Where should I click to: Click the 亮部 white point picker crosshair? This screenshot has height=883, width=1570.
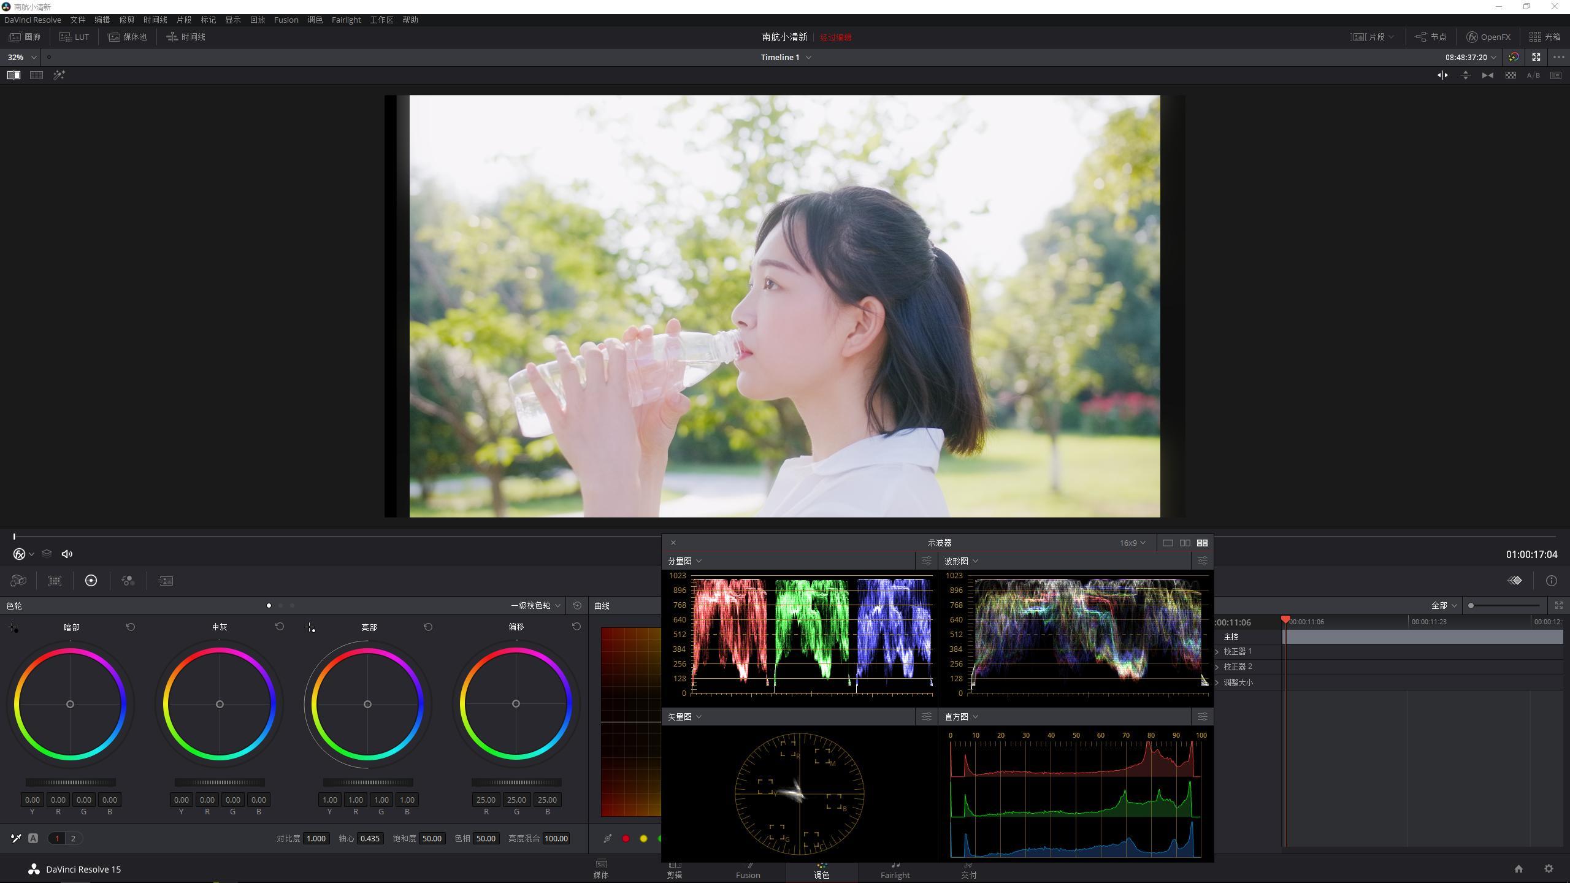(310, 627)
